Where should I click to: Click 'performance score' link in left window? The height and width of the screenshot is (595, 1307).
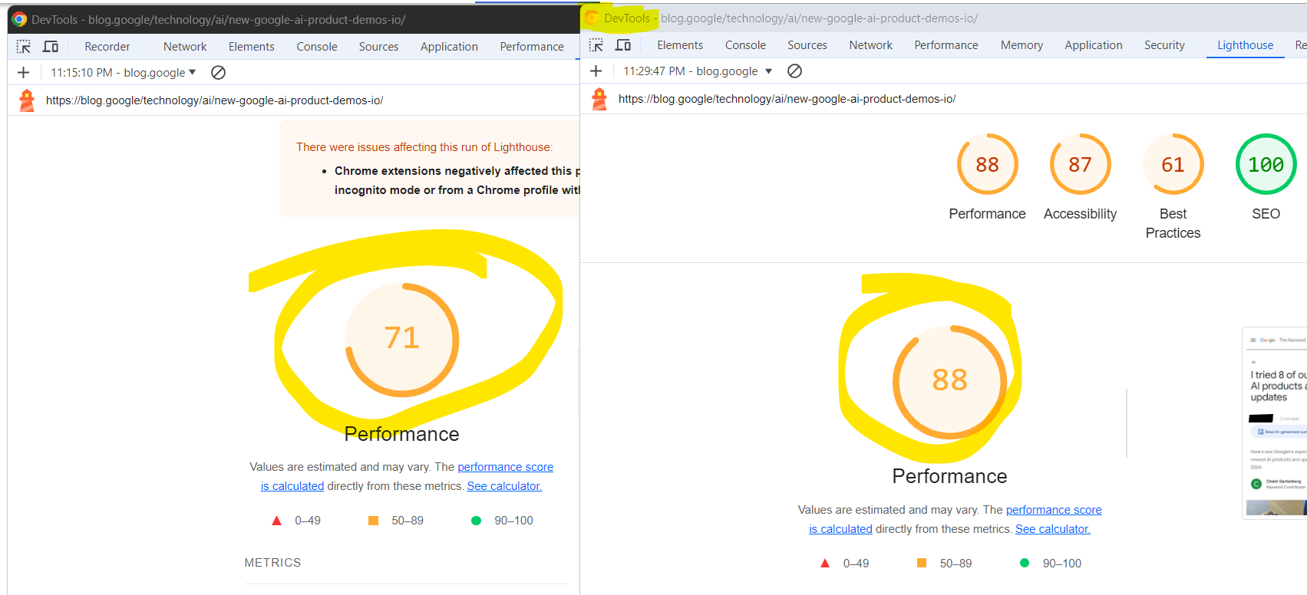(x=505, y=467)
